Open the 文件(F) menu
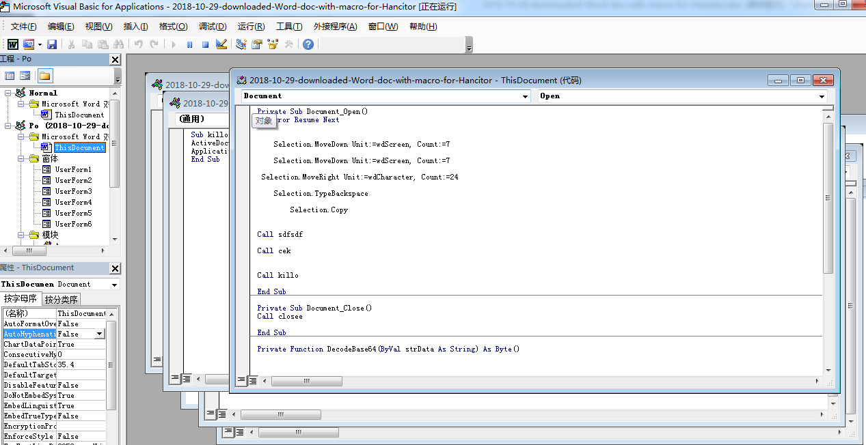The width and height of the screenshot is (866, 445). click(23, 27)
